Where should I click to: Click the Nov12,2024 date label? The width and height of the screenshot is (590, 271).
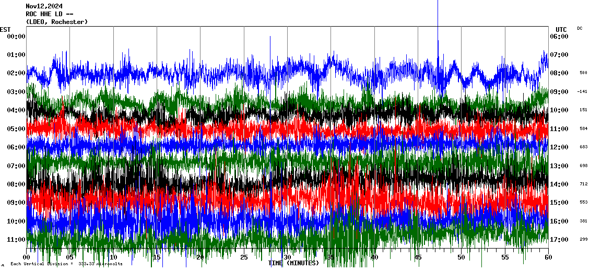[x=44, y=6]
